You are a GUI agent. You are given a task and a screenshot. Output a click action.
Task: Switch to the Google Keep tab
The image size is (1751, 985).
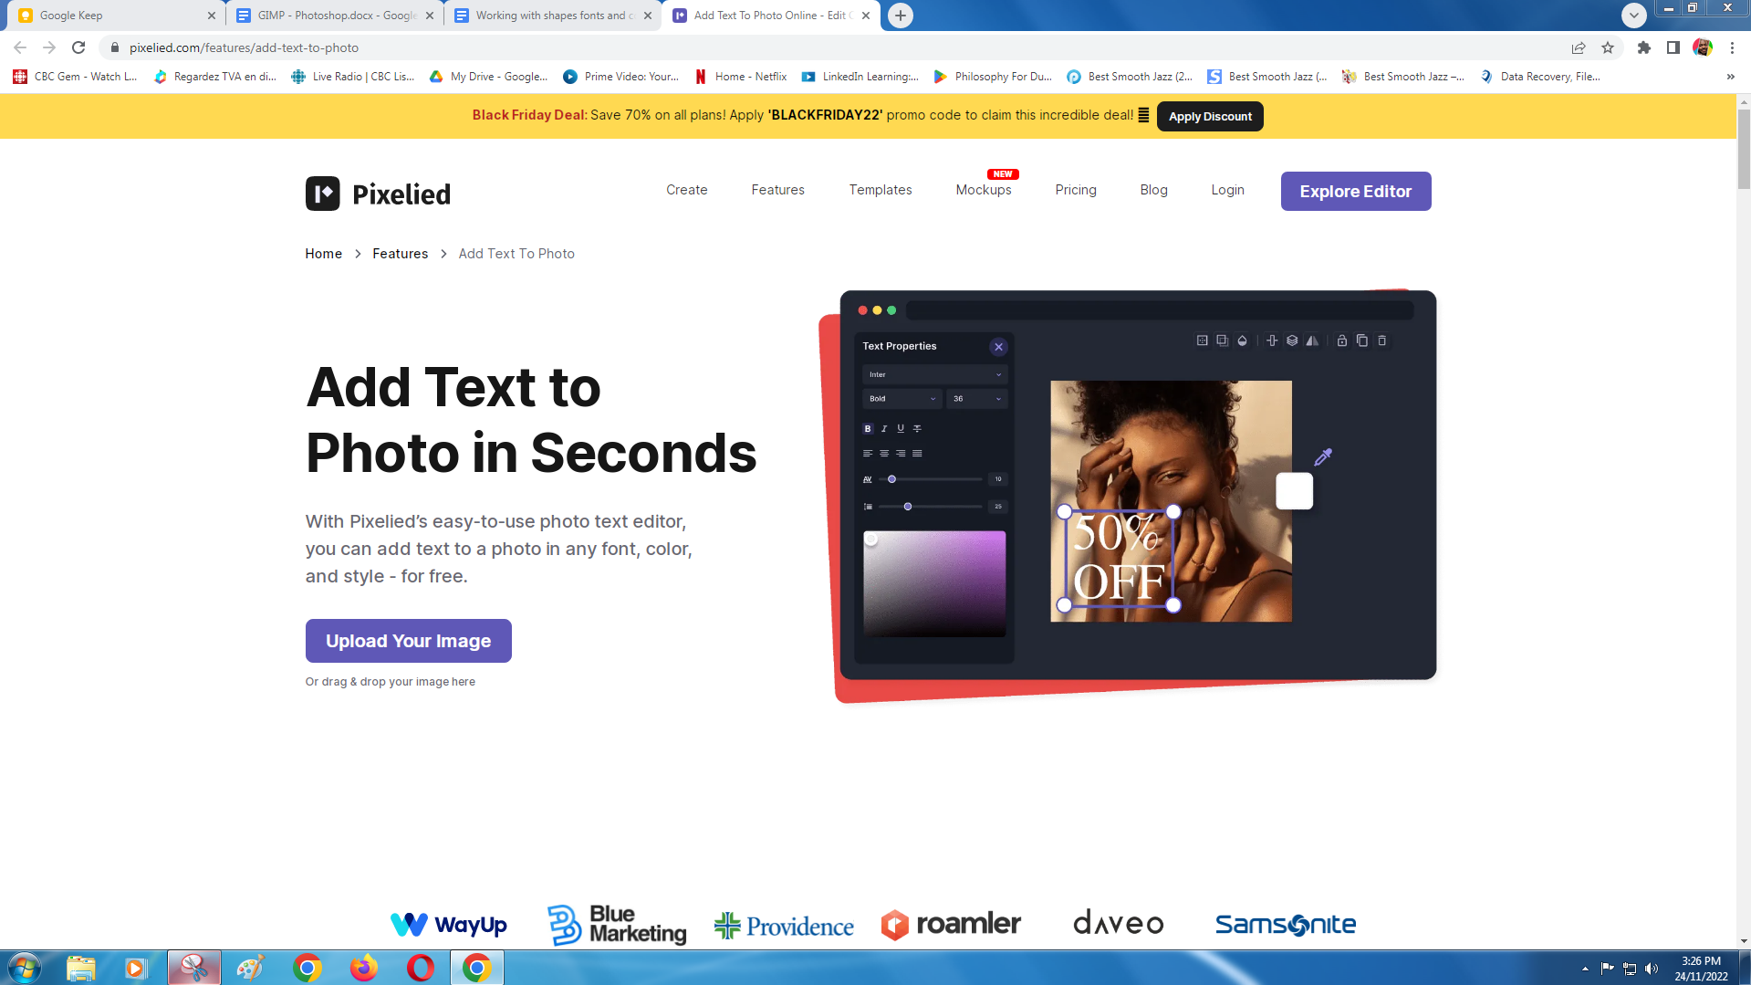click(x=109, y=16)
